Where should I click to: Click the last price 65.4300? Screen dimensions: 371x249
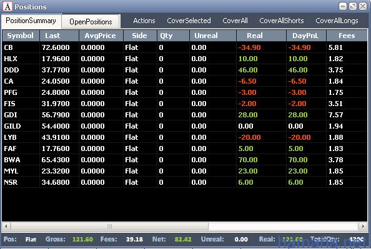tap(56, 160)
